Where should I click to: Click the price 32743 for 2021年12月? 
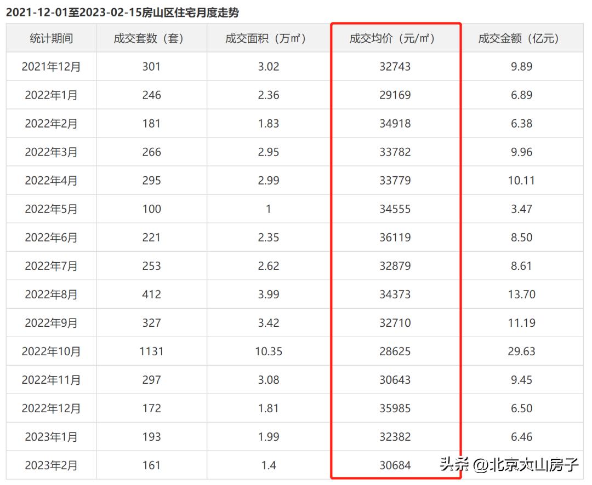pos(396,67)
